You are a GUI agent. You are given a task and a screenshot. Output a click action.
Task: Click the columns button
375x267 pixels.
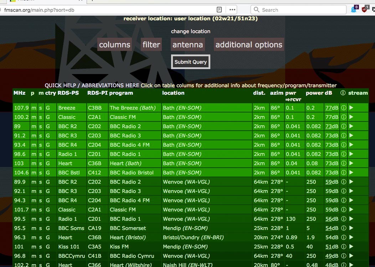click(114, 44)
